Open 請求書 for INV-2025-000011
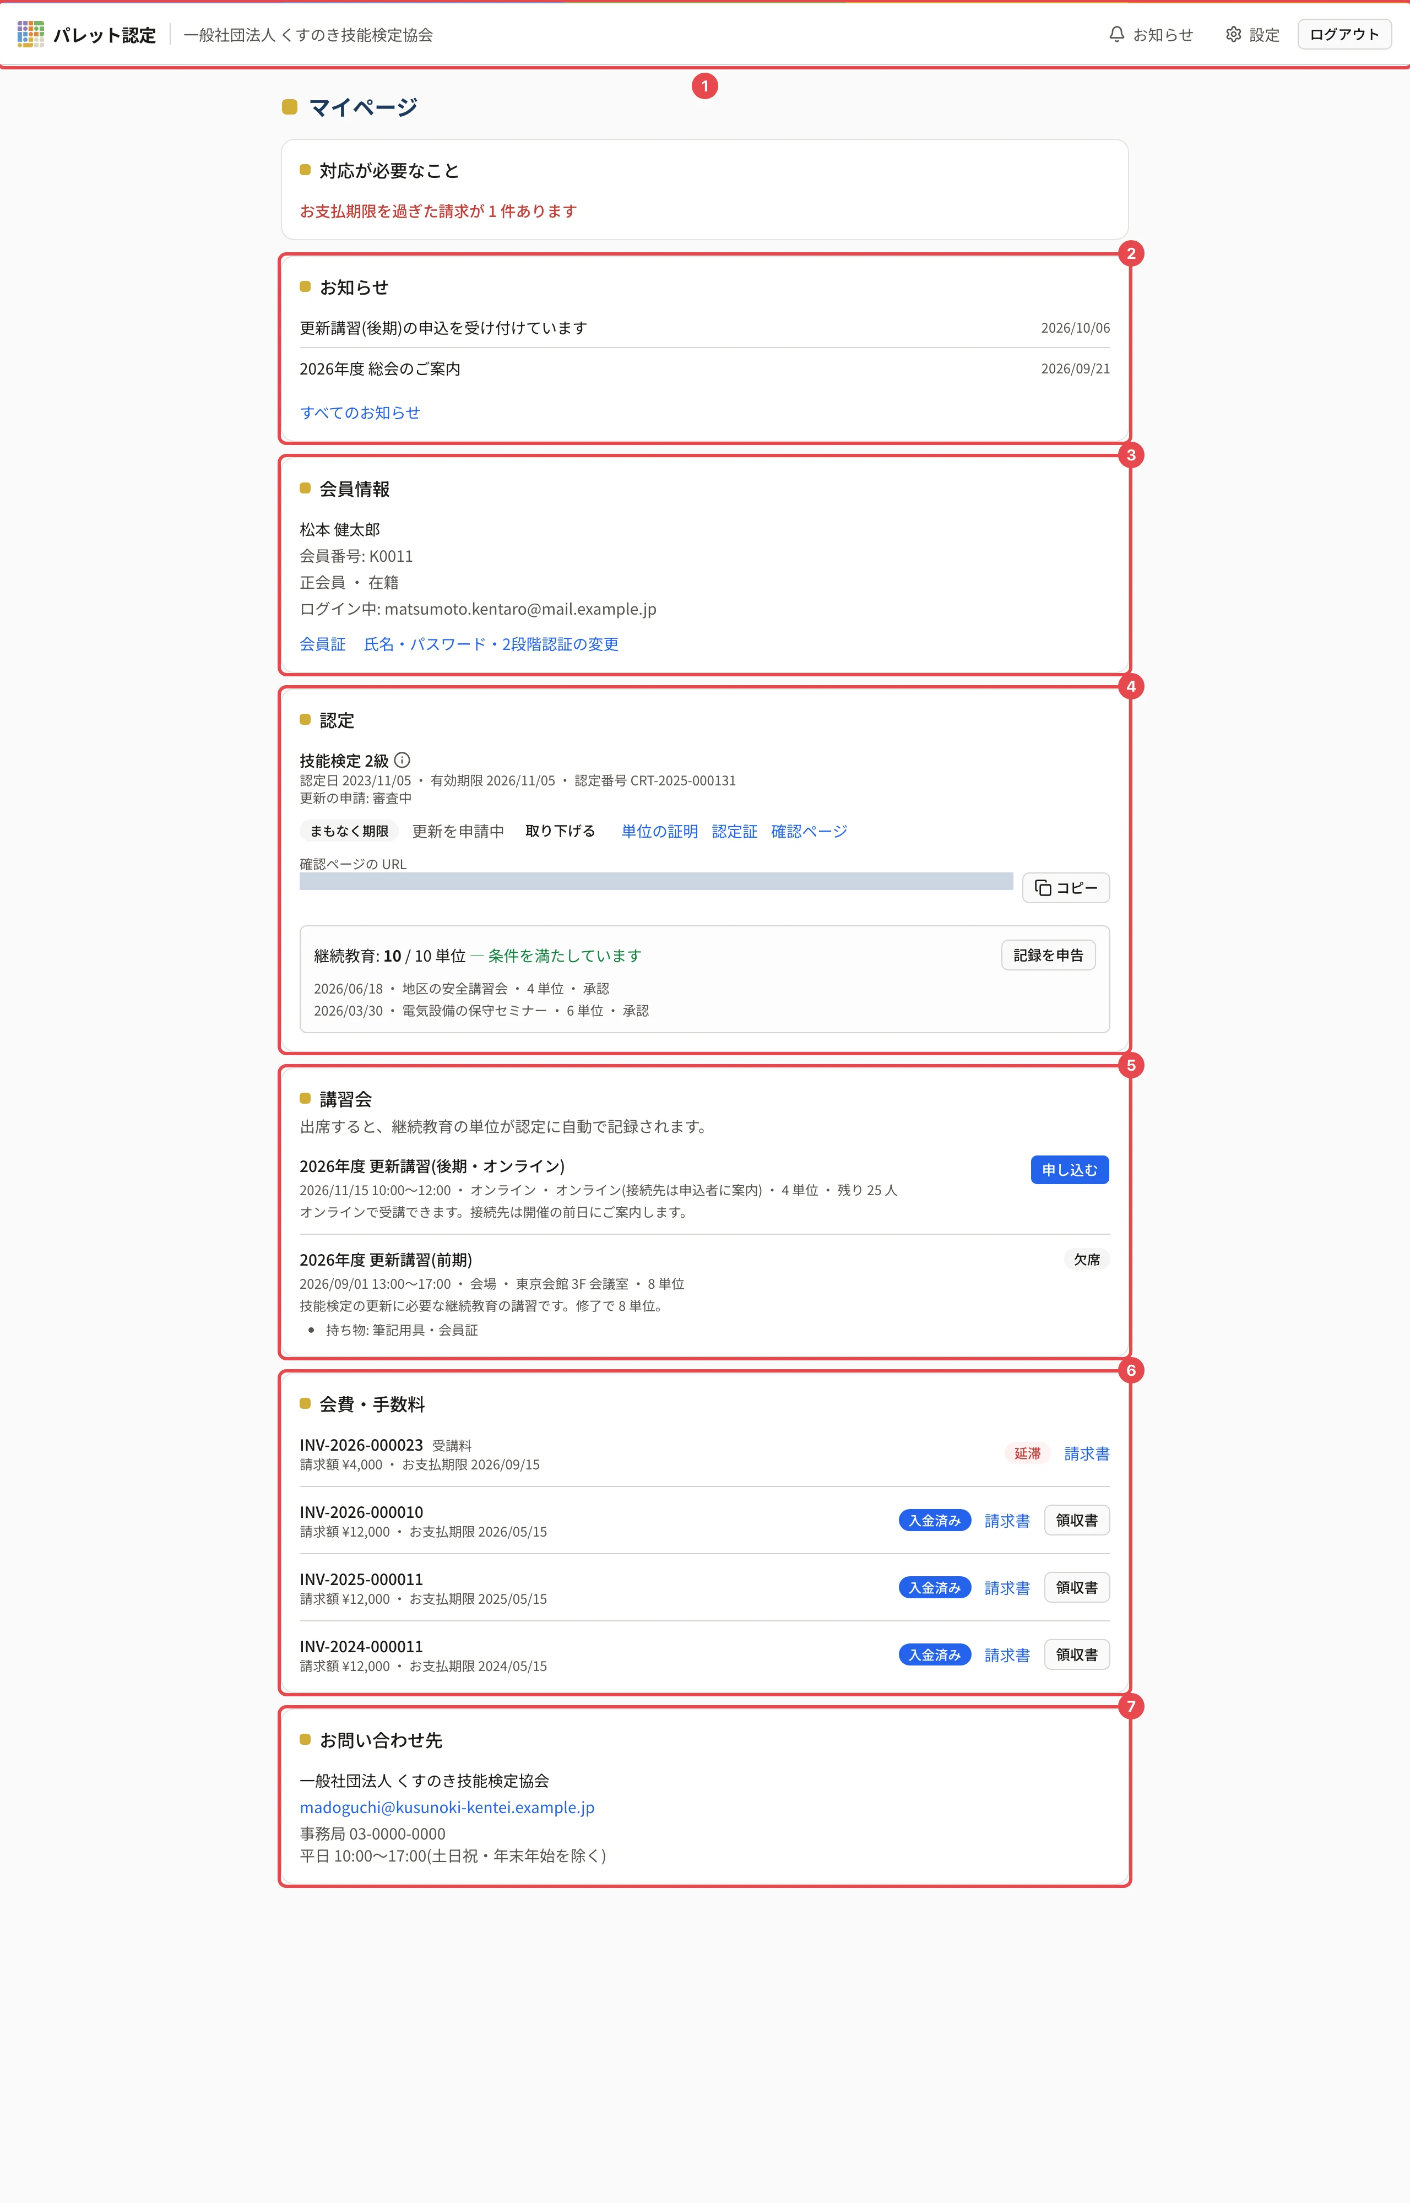Image resolution: width=1410 pixels, height=2203 pixels. point(1007,1588)
